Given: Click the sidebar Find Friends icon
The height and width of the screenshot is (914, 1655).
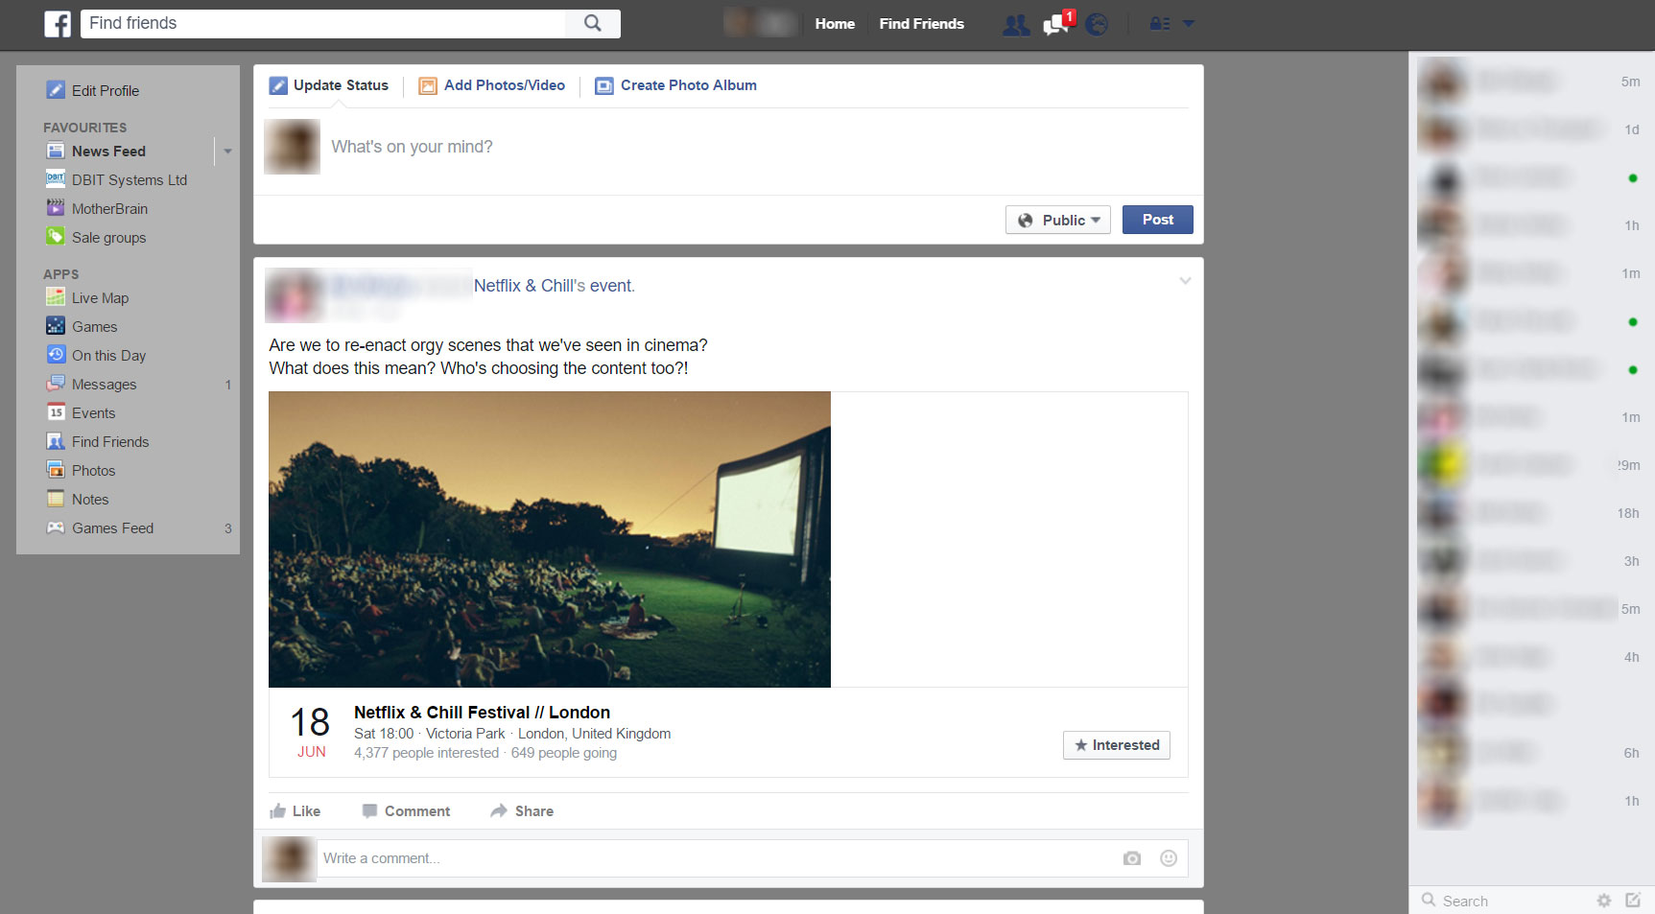Looking at the screenshot, I should 56,441.
